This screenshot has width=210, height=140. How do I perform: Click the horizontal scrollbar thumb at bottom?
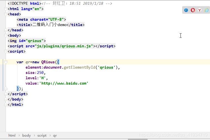pos(138,139)
